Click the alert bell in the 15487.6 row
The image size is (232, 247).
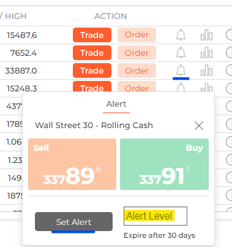181,35
